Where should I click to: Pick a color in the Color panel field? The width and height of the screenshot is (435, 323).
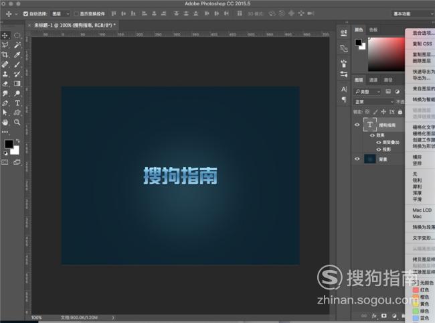coord(386,54)
